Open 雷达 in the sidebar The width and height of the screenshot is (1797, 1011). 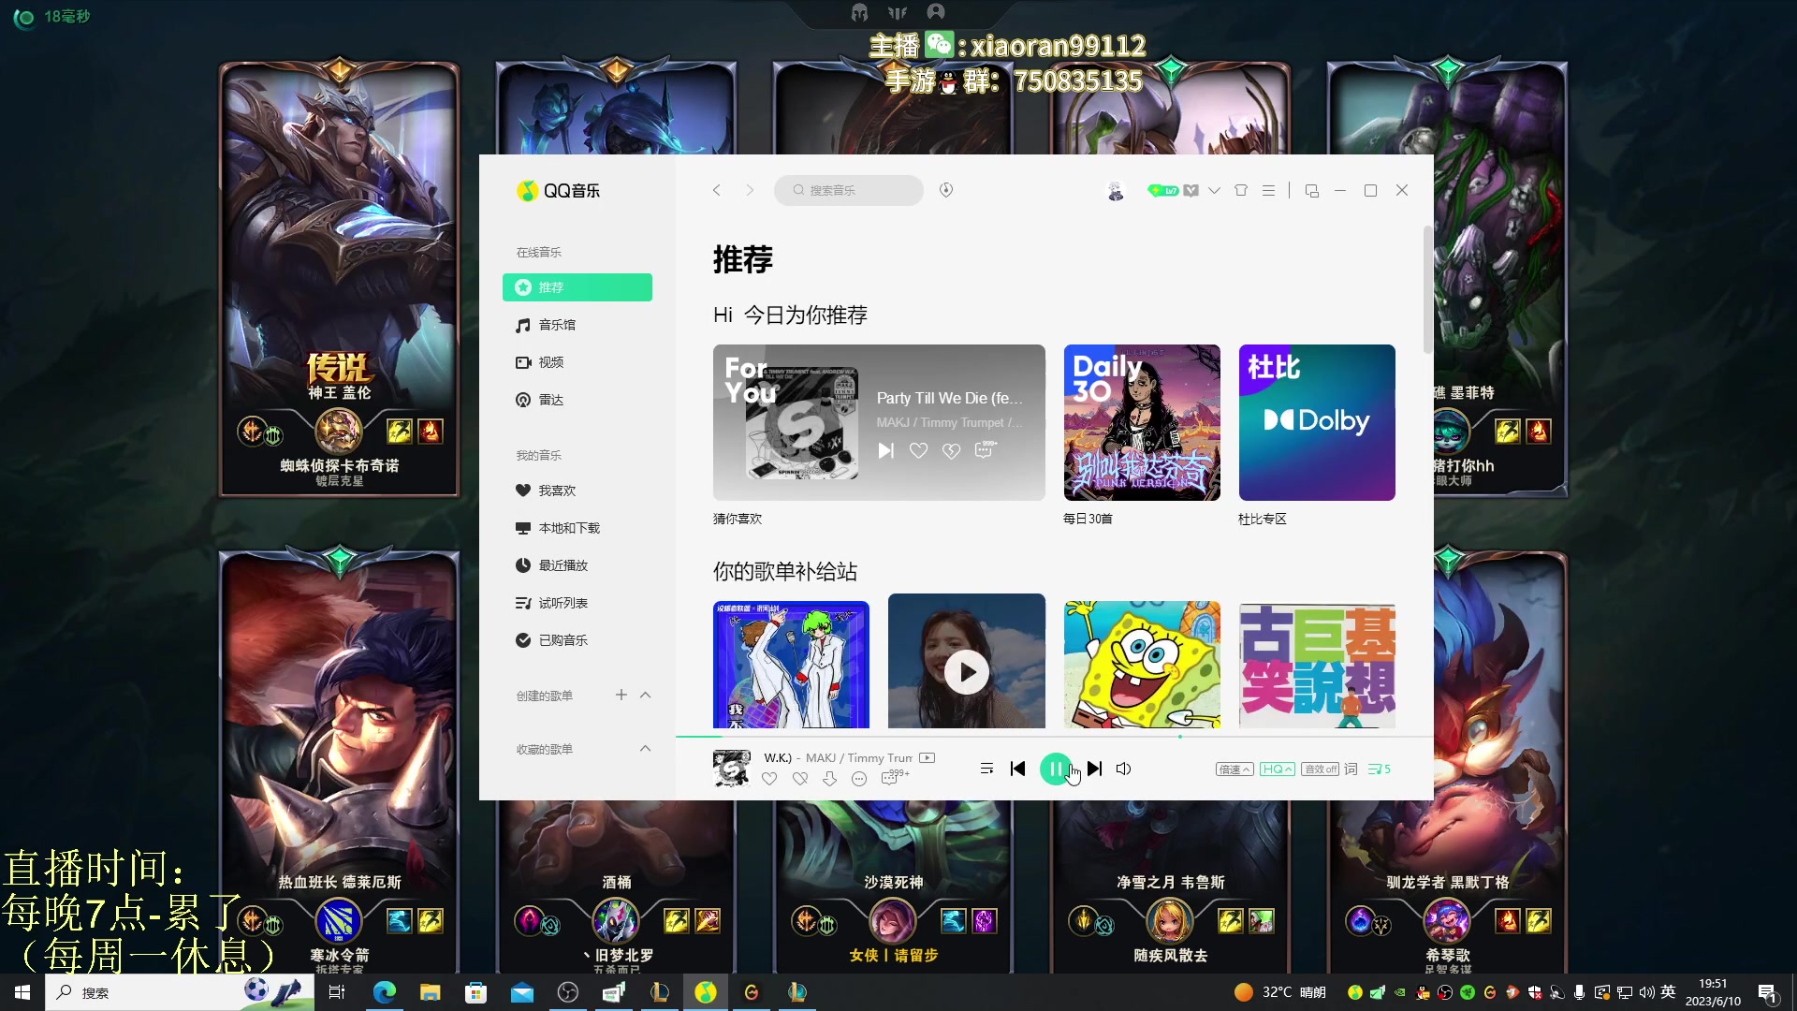click(x=577, y=400)
